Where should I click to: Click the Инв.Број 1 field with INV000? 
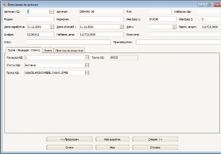click(163, 19)
